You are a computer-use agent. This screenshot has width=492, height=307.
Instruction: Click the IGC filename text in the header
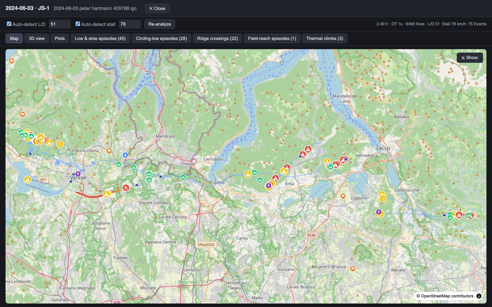tap(95, 8)
